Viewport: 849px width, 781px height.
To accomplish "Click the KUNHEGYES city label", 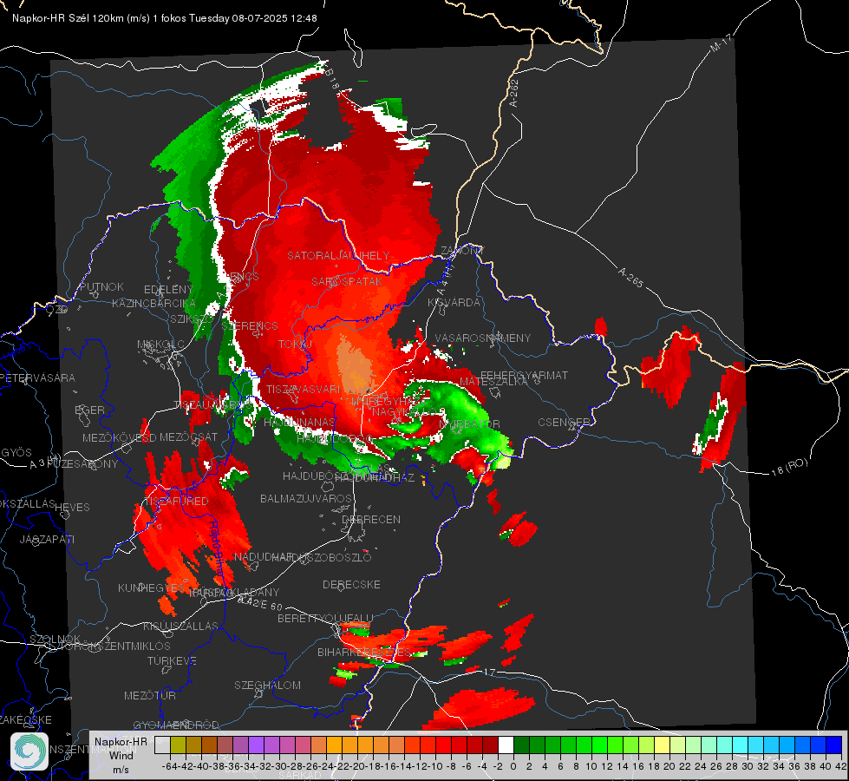I will coord(151,588).
